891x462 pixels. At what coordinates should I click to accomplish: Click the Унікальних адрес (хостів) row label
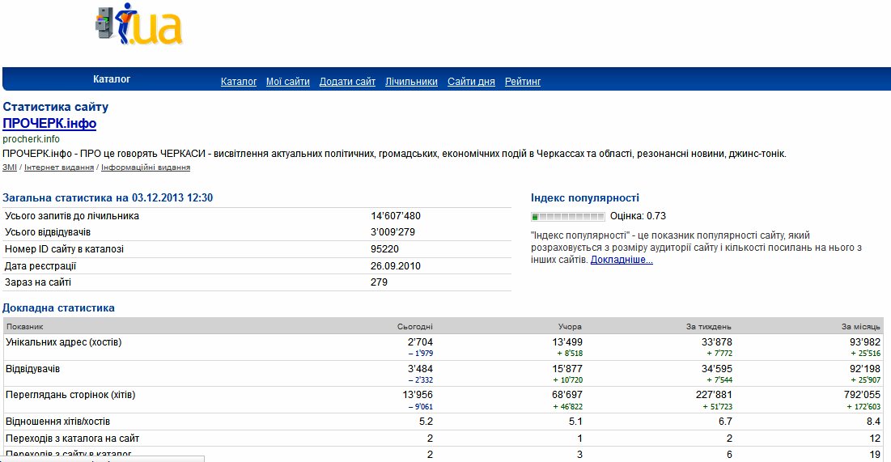64,342
